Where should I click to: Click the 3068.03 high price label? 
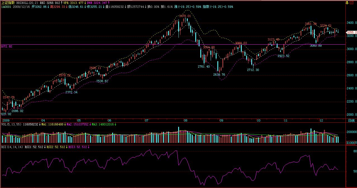click(241, 43)
